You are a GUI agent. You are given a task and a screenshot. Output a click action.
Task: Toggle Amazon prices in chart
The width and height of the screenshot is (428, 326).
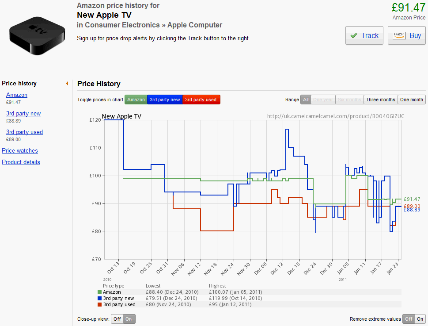pyautogui.click(x=136, y=100)
